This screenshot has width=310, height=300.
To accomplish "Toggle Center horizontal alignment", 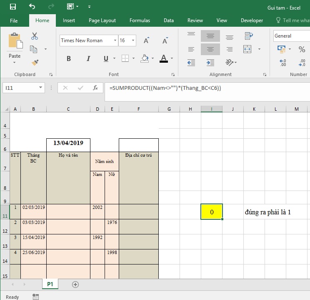I will click(210, 49).
